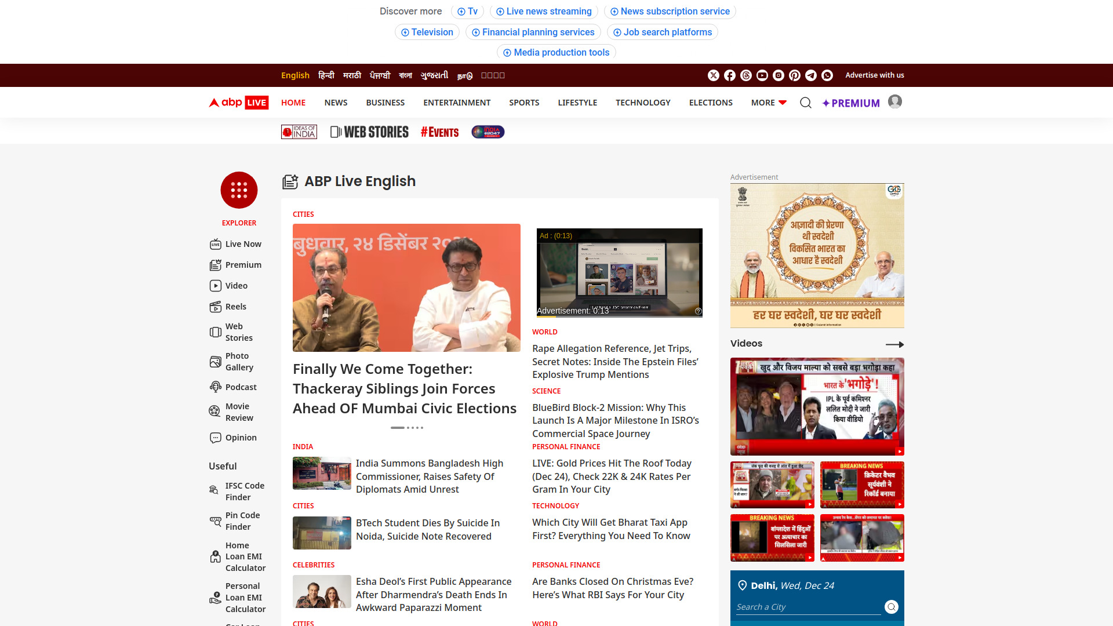Open the red Explorer grid icon

239,190
